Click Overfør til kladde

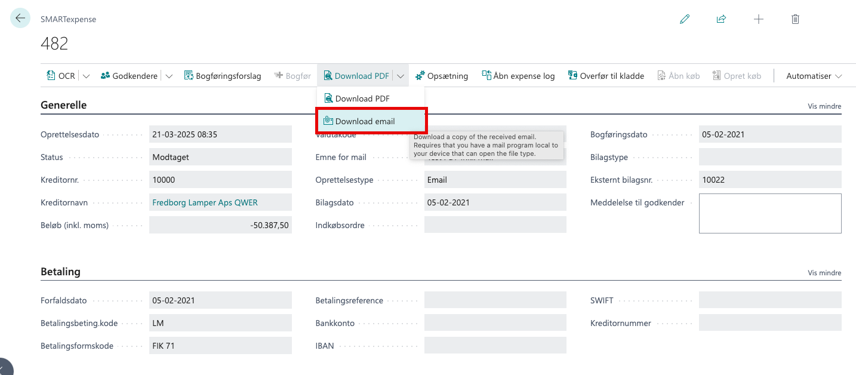click(x=606, y=76)
